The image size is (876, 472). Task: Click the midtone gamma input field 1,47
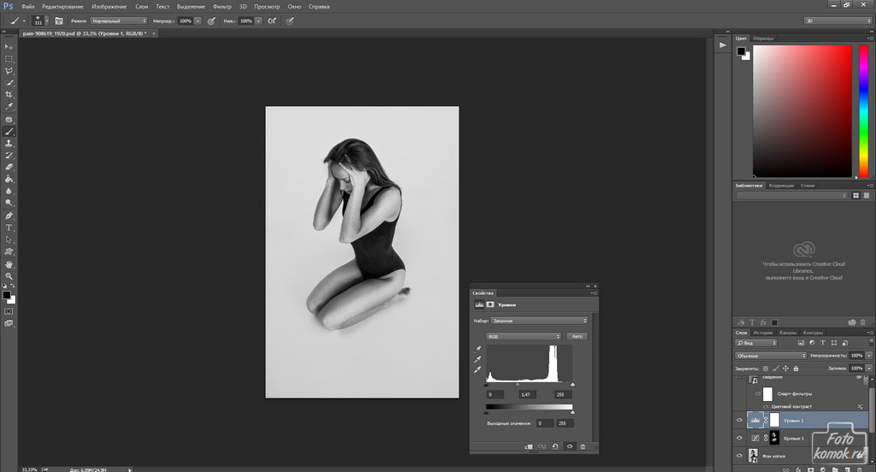coord(527,394)
